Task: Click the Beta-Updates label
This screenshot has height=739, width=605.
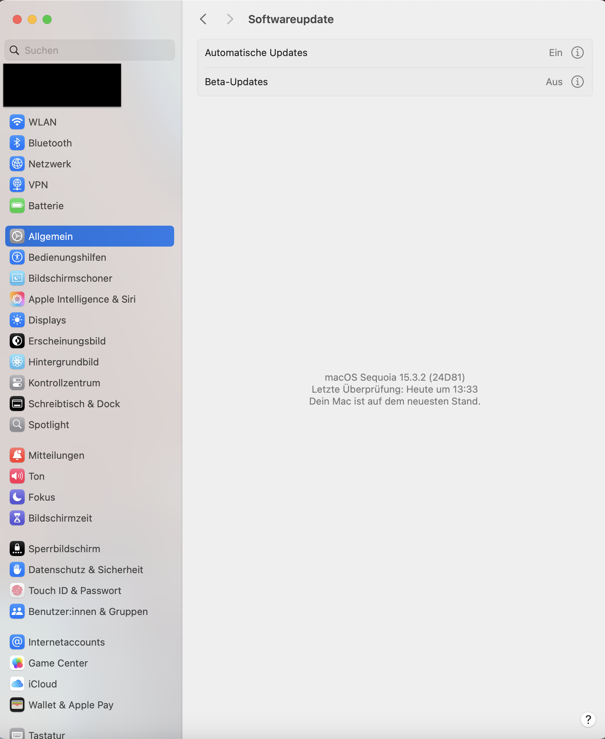Action: tap(236, 82)
